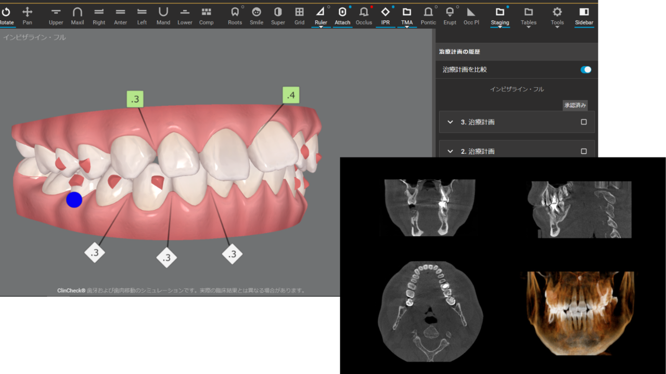Turn off the 治療計画を比較 switch

pos(586,70)
